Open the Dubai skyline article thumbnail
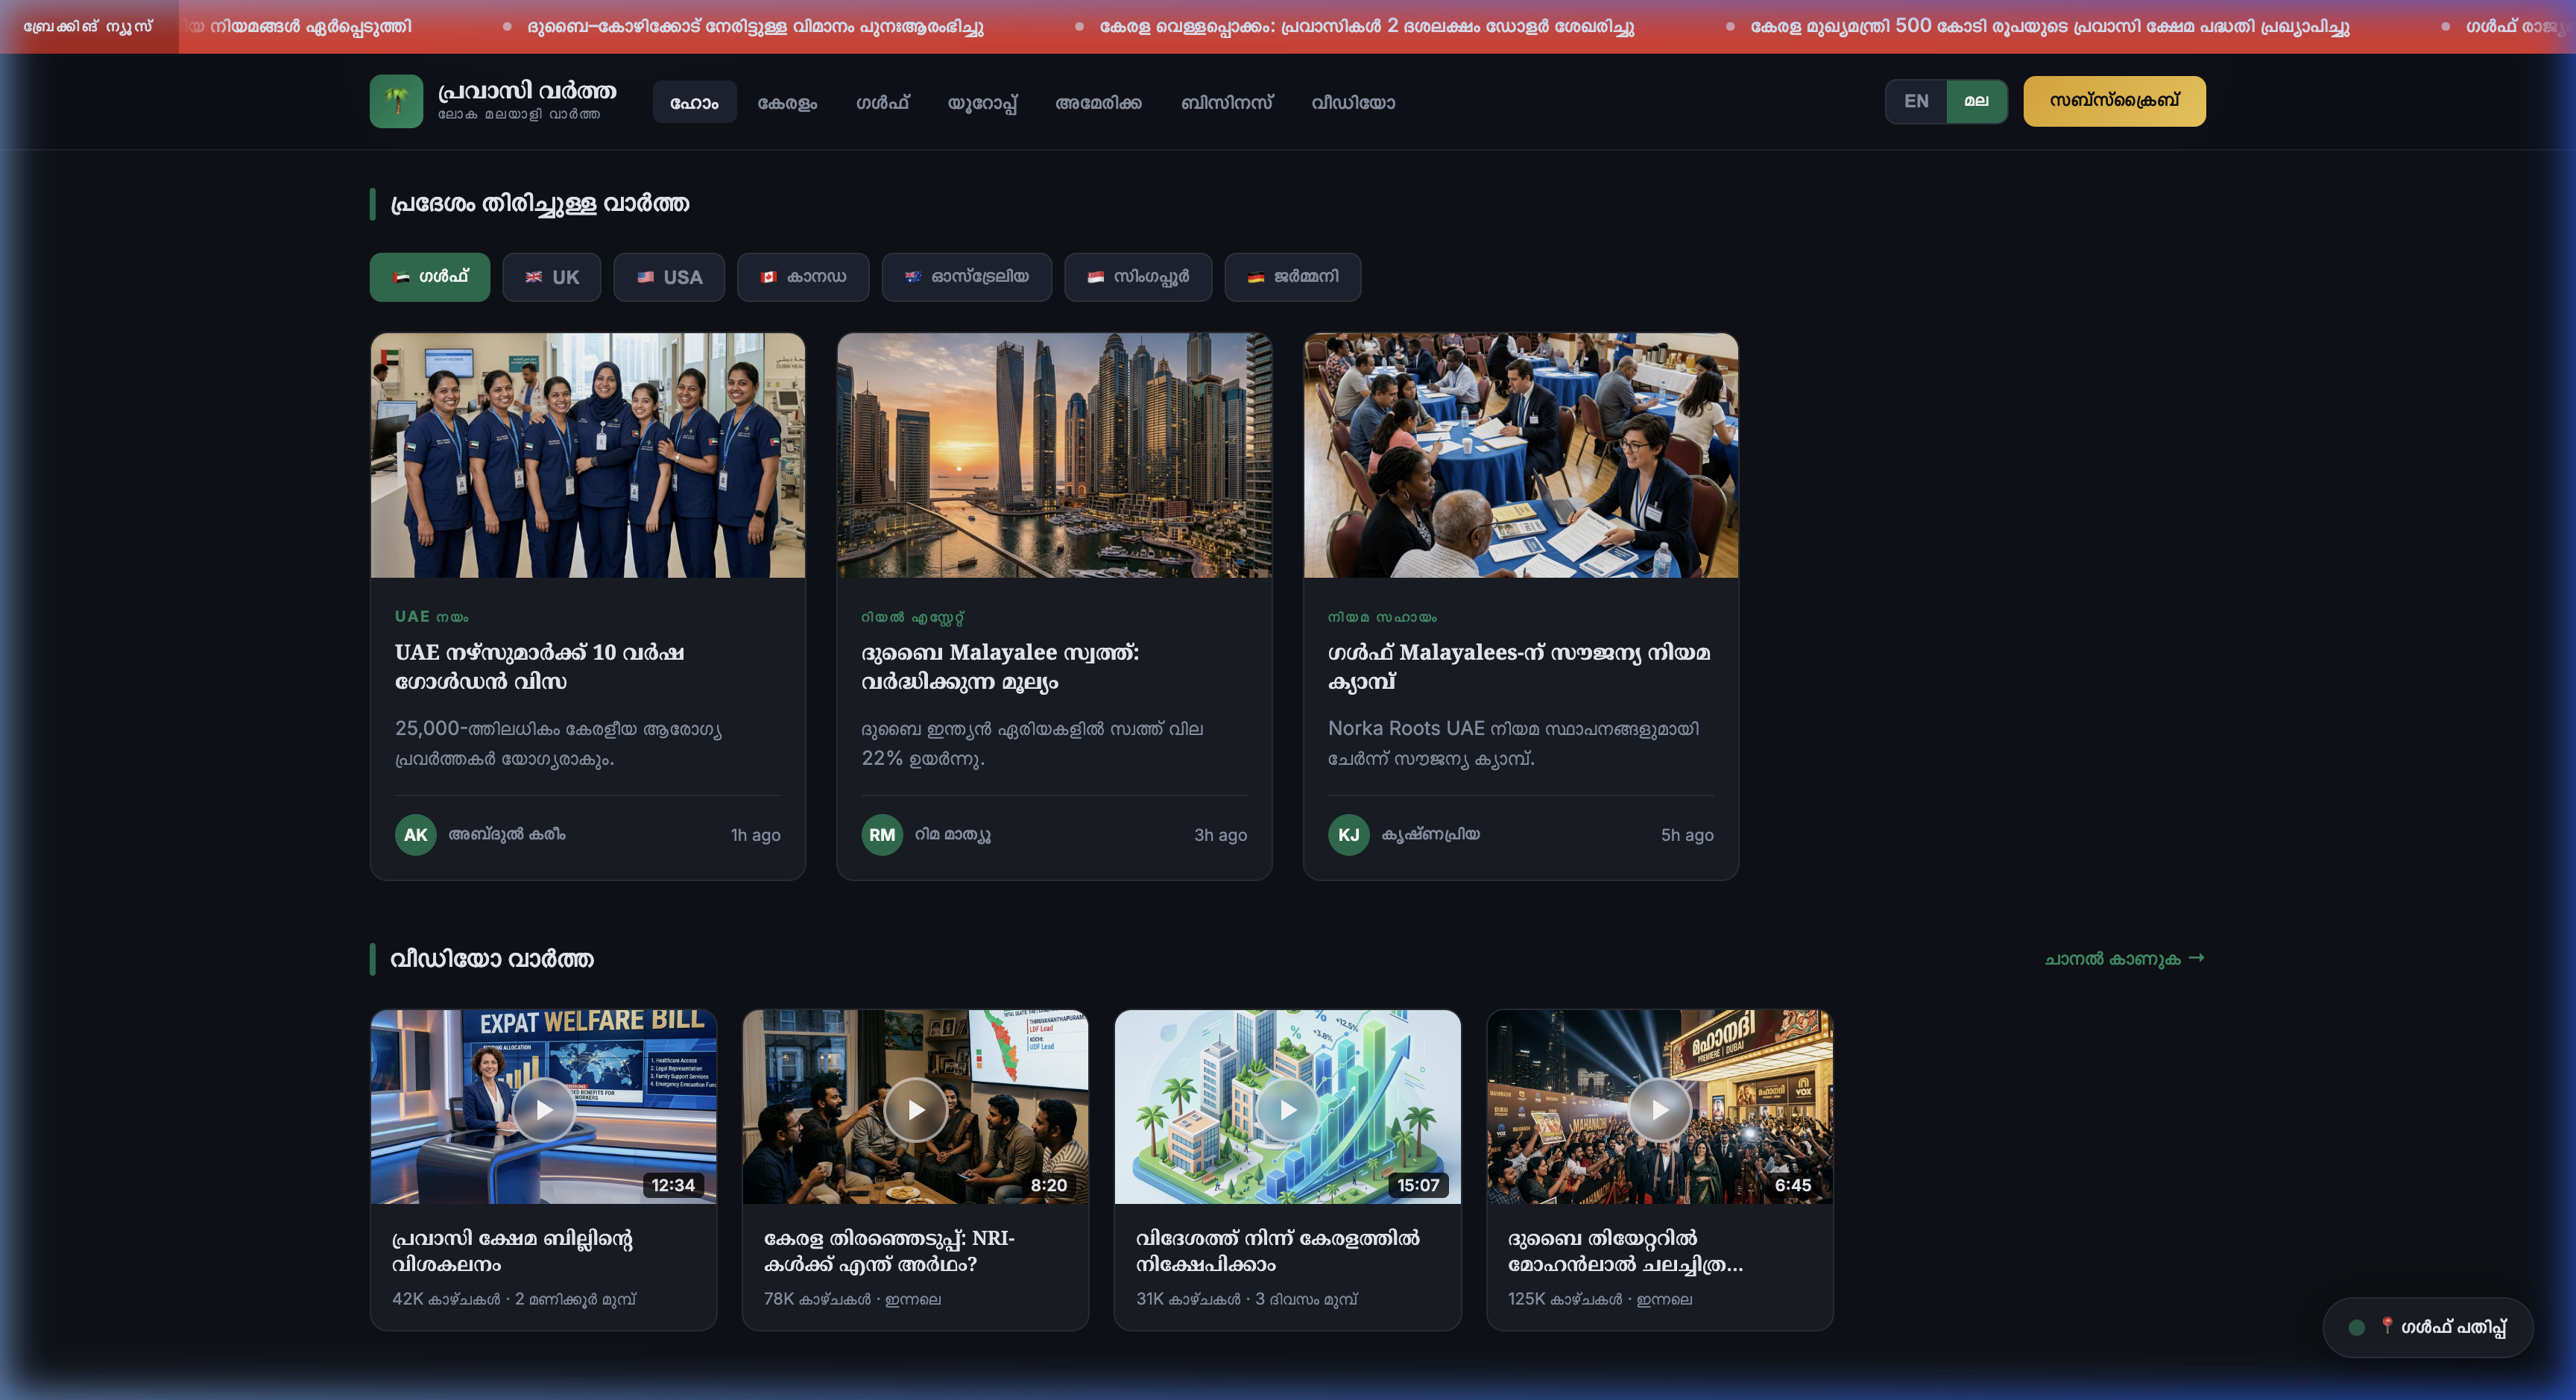The width and height of the screenshot is (2576, 1400). tap(1054, 455)
